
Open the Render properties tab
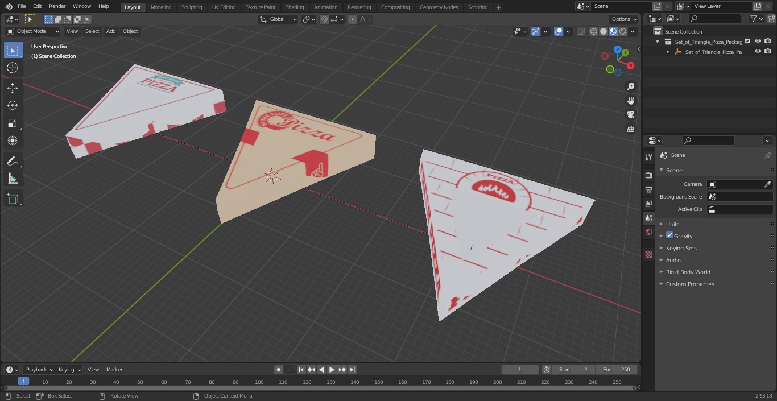[648, 175]
